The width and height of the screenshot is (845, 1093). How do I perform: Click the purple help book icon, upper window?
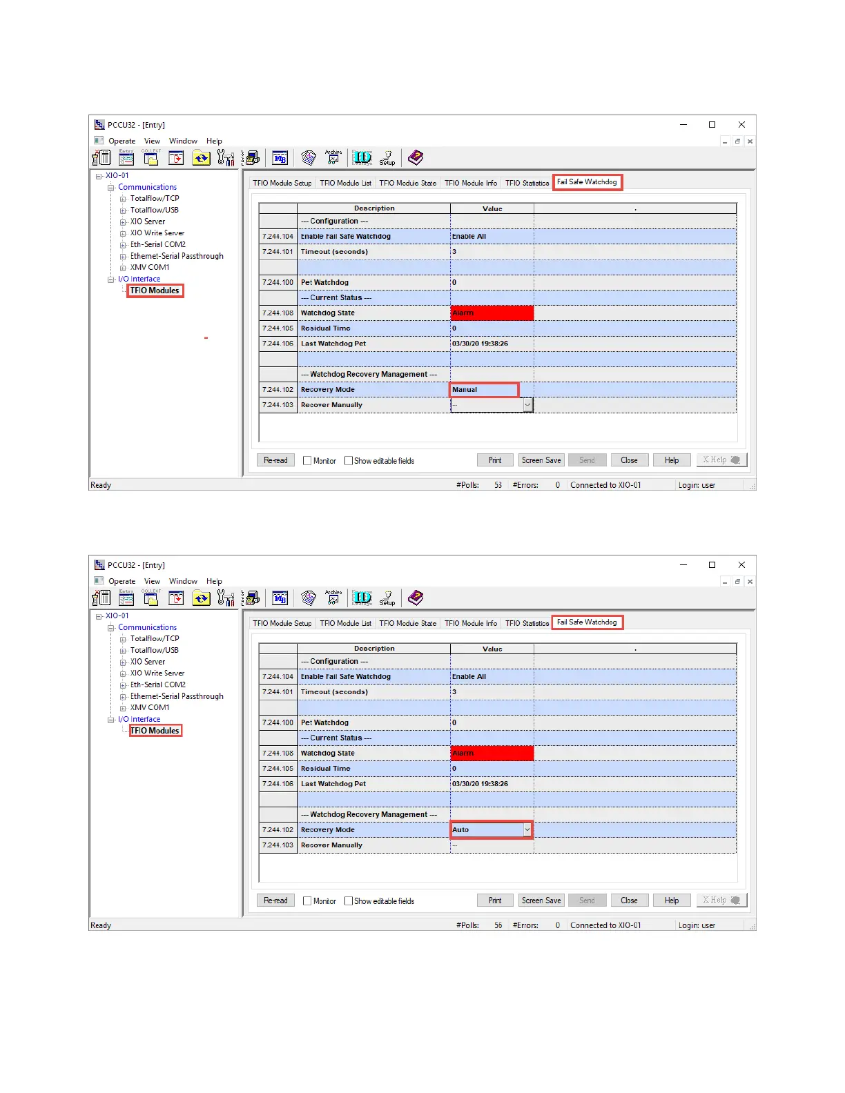(x=416, y=158)
